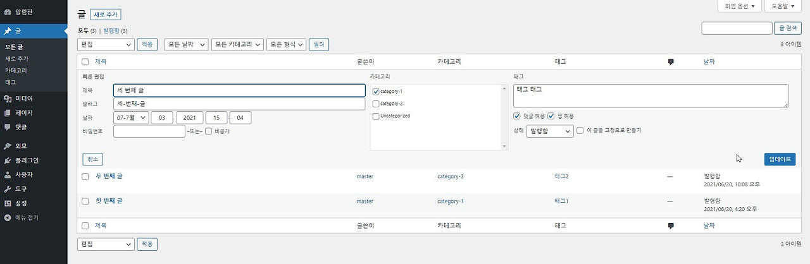
Task: Open 모든 카테고리 filter dropdown
Action: click(x=237, y=44)
